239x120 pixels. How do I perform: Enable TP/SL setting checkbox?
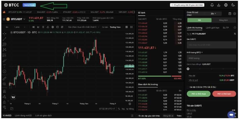point(188,87)
